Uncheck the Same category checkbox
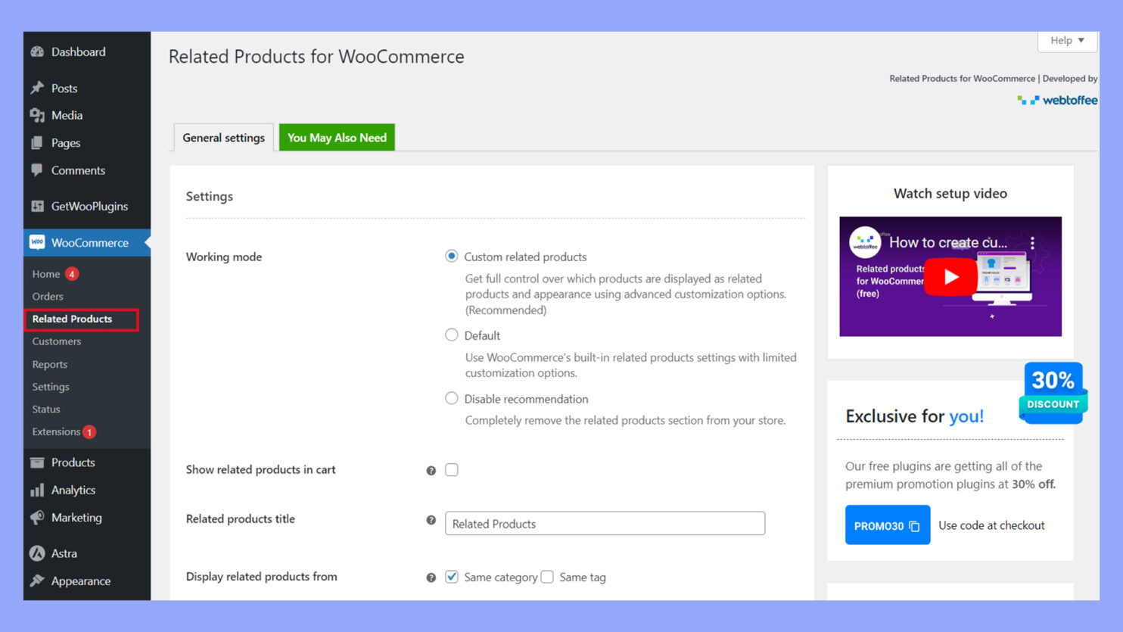Image resolution: width=1123 pixels, height=632 pixels. 452,576
